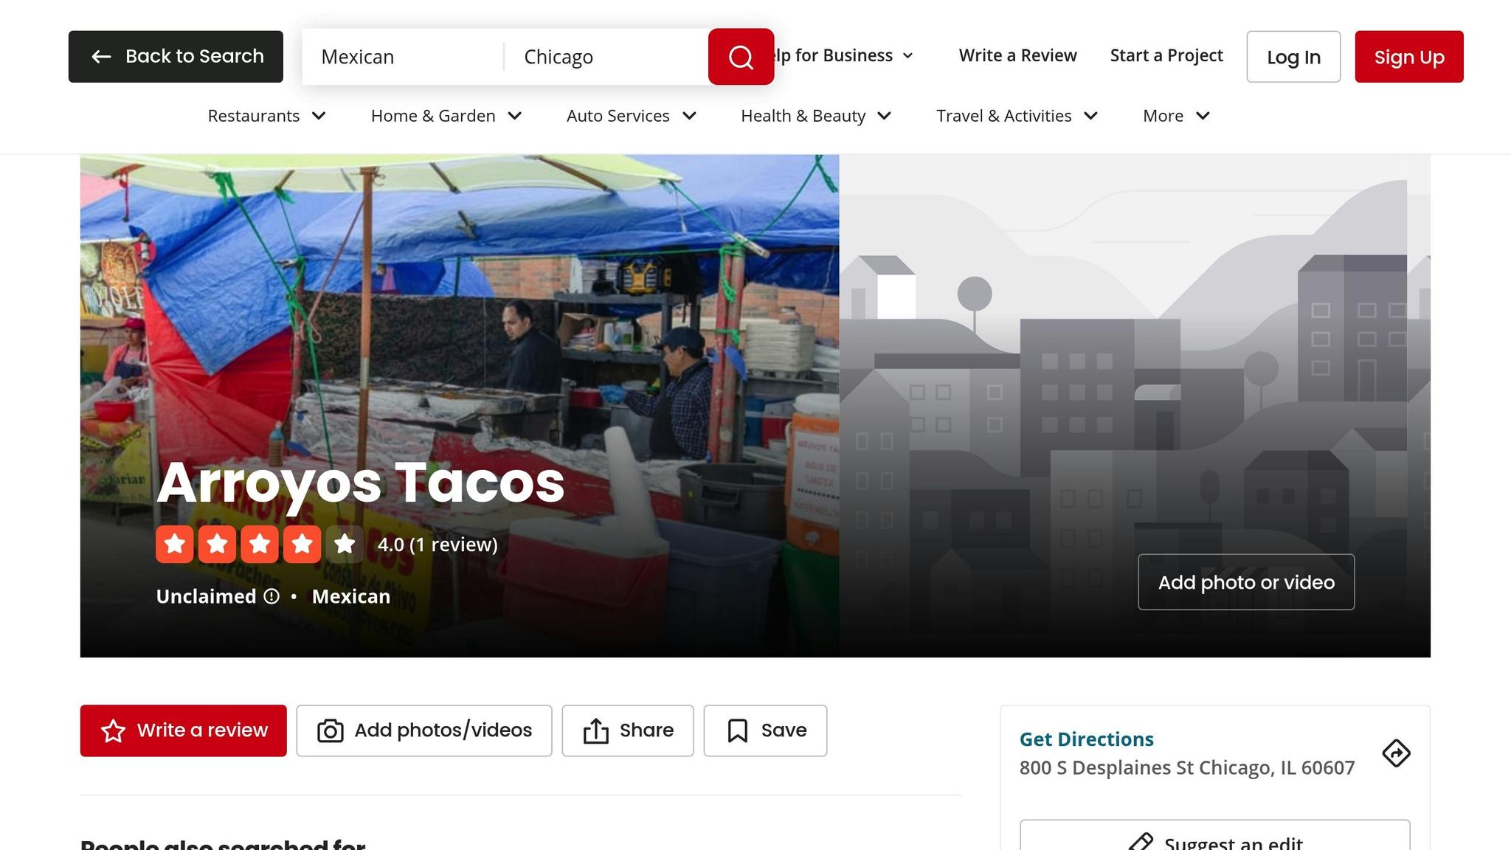Image resolution: width=1511 pixels, height=850 pixels.
Task: Click Add photo or video button
Action: tap(1246, 582)
